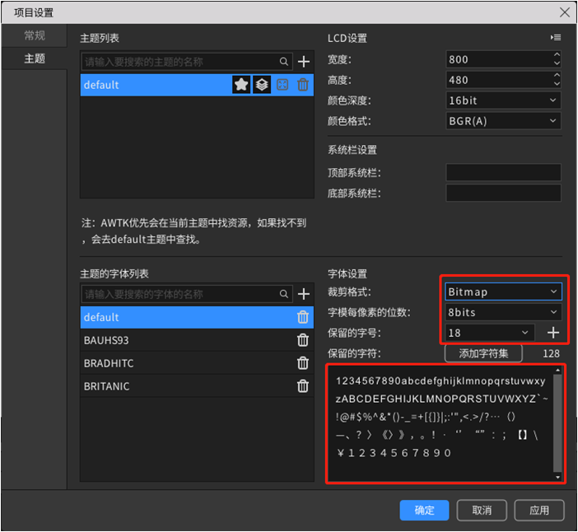Screen dimensions: 578x532
Task: Select the default font row
Action: 197,317
